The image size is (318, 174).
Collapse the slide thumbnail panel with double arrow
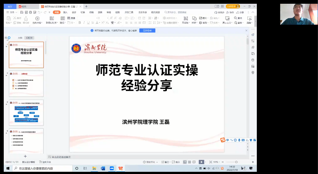click(6, 38)
